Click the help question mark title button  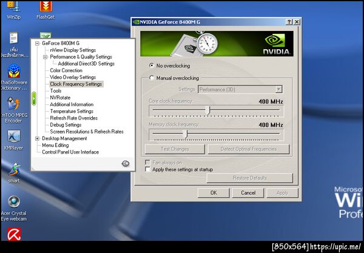[289, 22]
